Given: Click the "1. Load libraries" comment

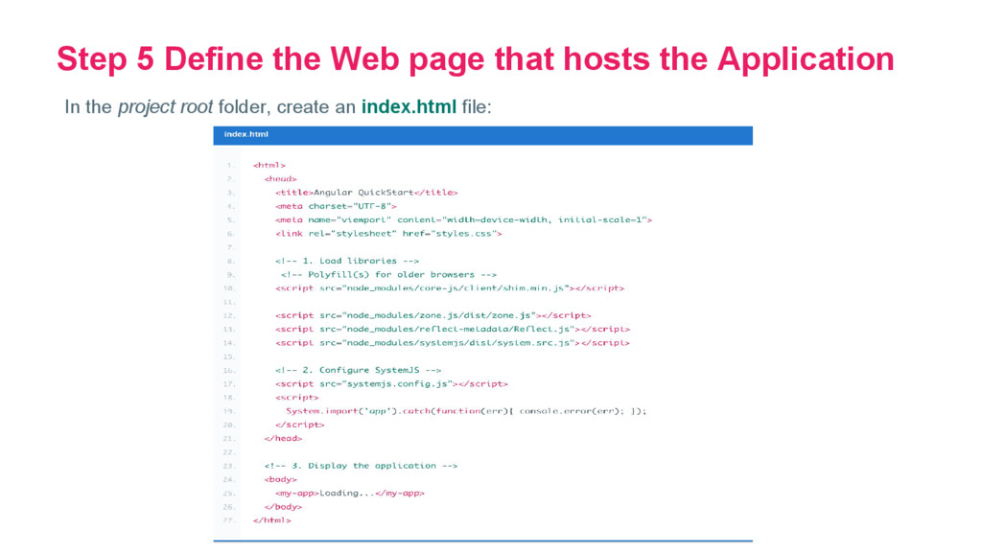Looking at the screenshot, I should point(347,261).
